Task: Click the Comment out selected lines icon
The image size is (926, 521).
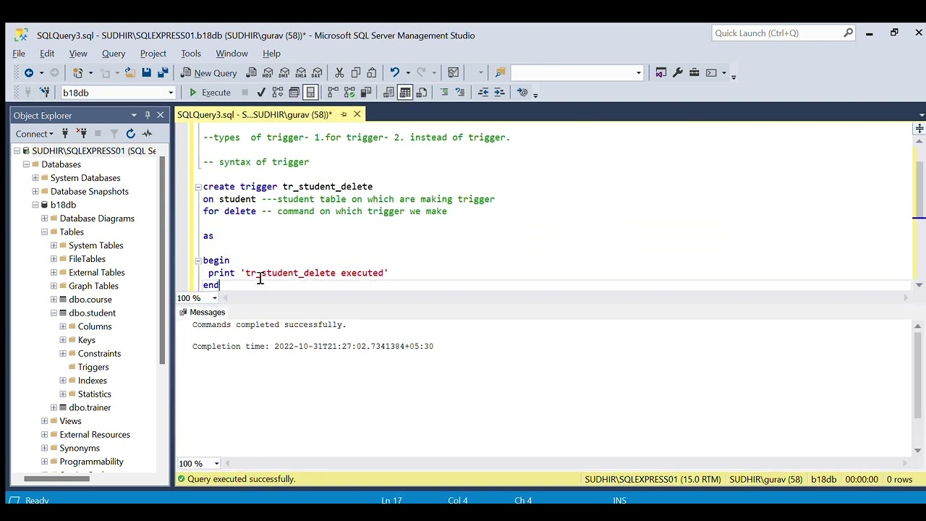Action: click(x=444, y=93)
